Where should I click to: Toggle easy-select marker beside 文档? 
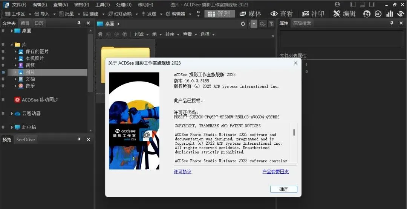click(3, 79)
